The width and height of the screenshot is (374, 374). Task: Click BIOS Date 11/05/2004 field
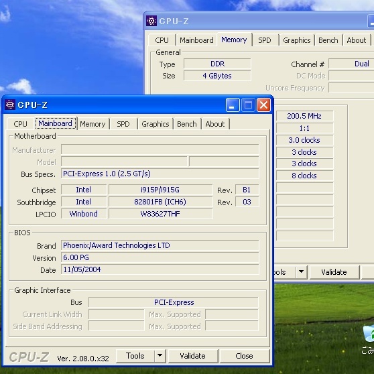(160, 269)
